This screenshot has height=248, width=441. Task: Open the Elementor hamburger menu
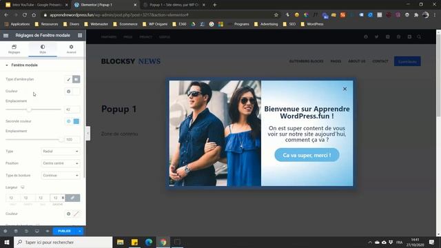coord(6,35)
